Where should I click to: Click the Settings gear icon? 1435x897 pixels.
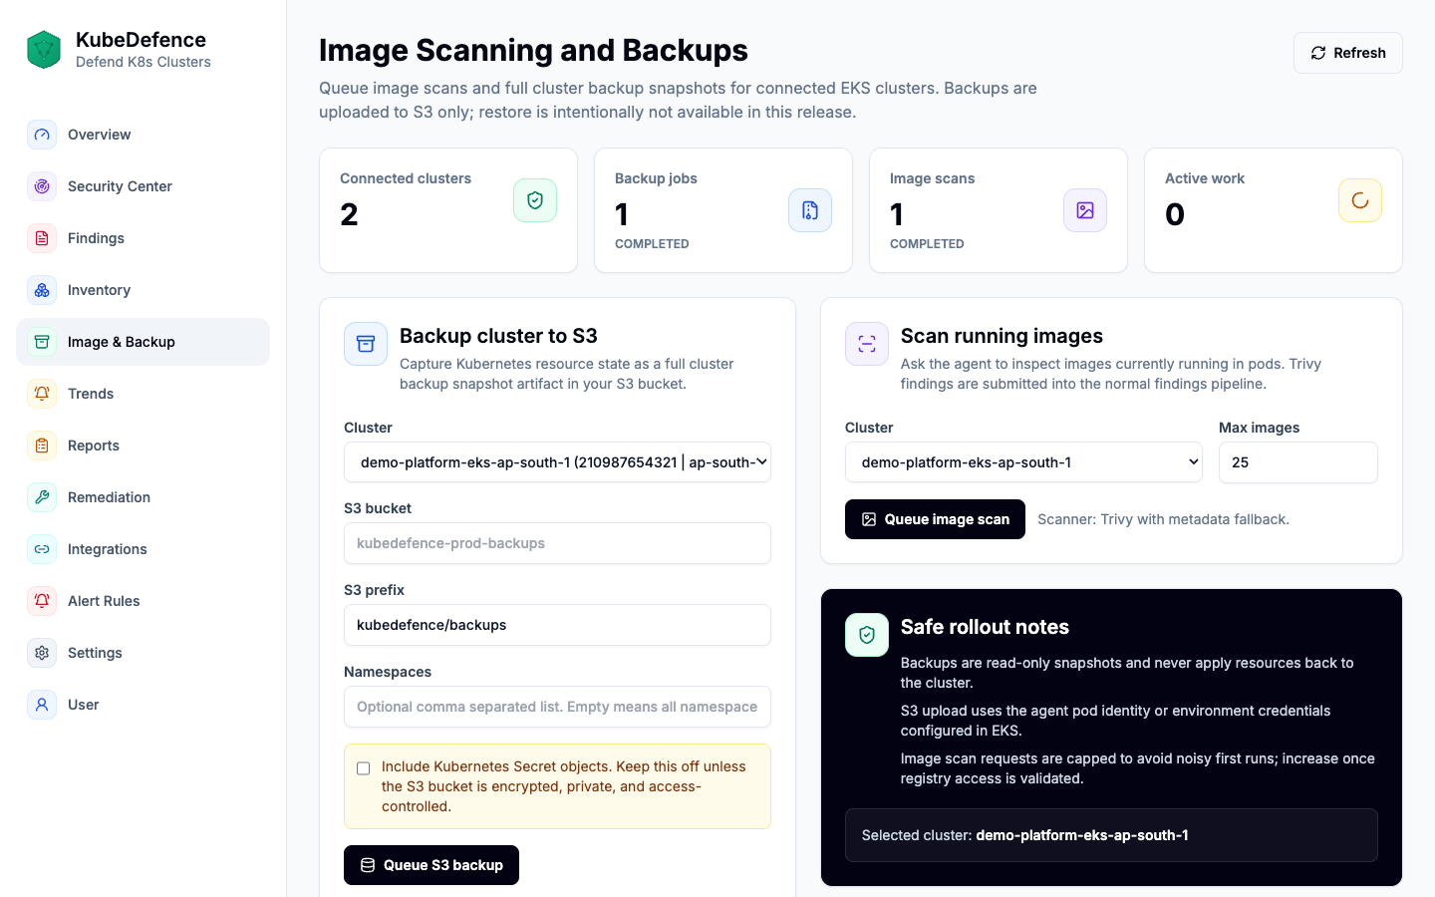(x=42, y=653)
